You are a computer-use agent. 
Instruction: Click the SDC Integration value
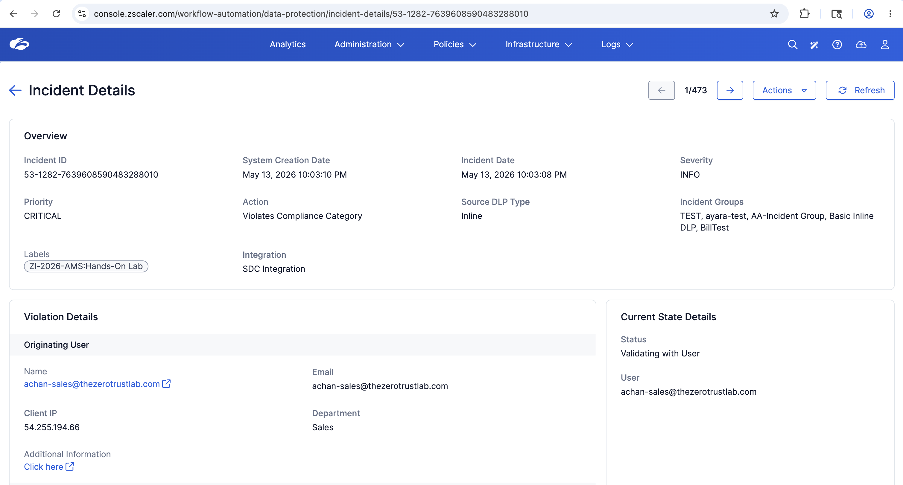pyautogui.click(x=274, y=269)
